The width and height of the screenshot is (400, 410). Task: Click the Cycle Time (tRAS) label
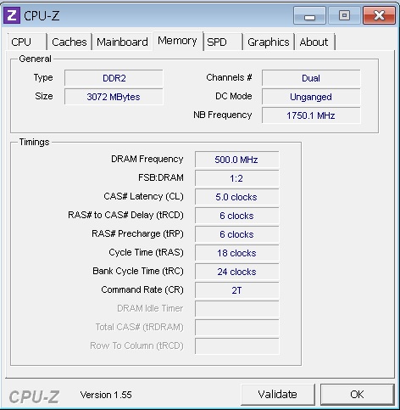(x=146, y=252)
